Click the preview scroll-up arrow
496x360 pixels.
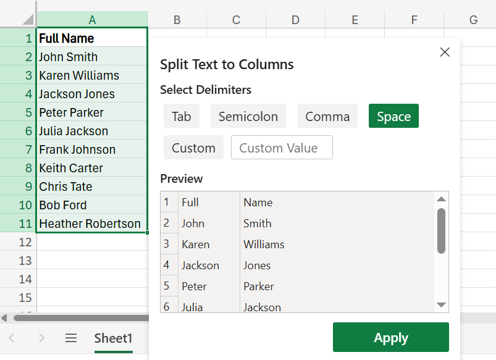click(x=442, y=199)
